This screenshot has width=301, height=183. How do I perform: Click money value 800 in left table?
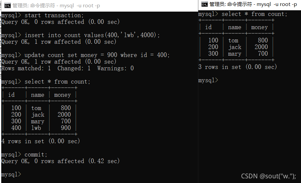pyautogui.click(x=66, y=108)
